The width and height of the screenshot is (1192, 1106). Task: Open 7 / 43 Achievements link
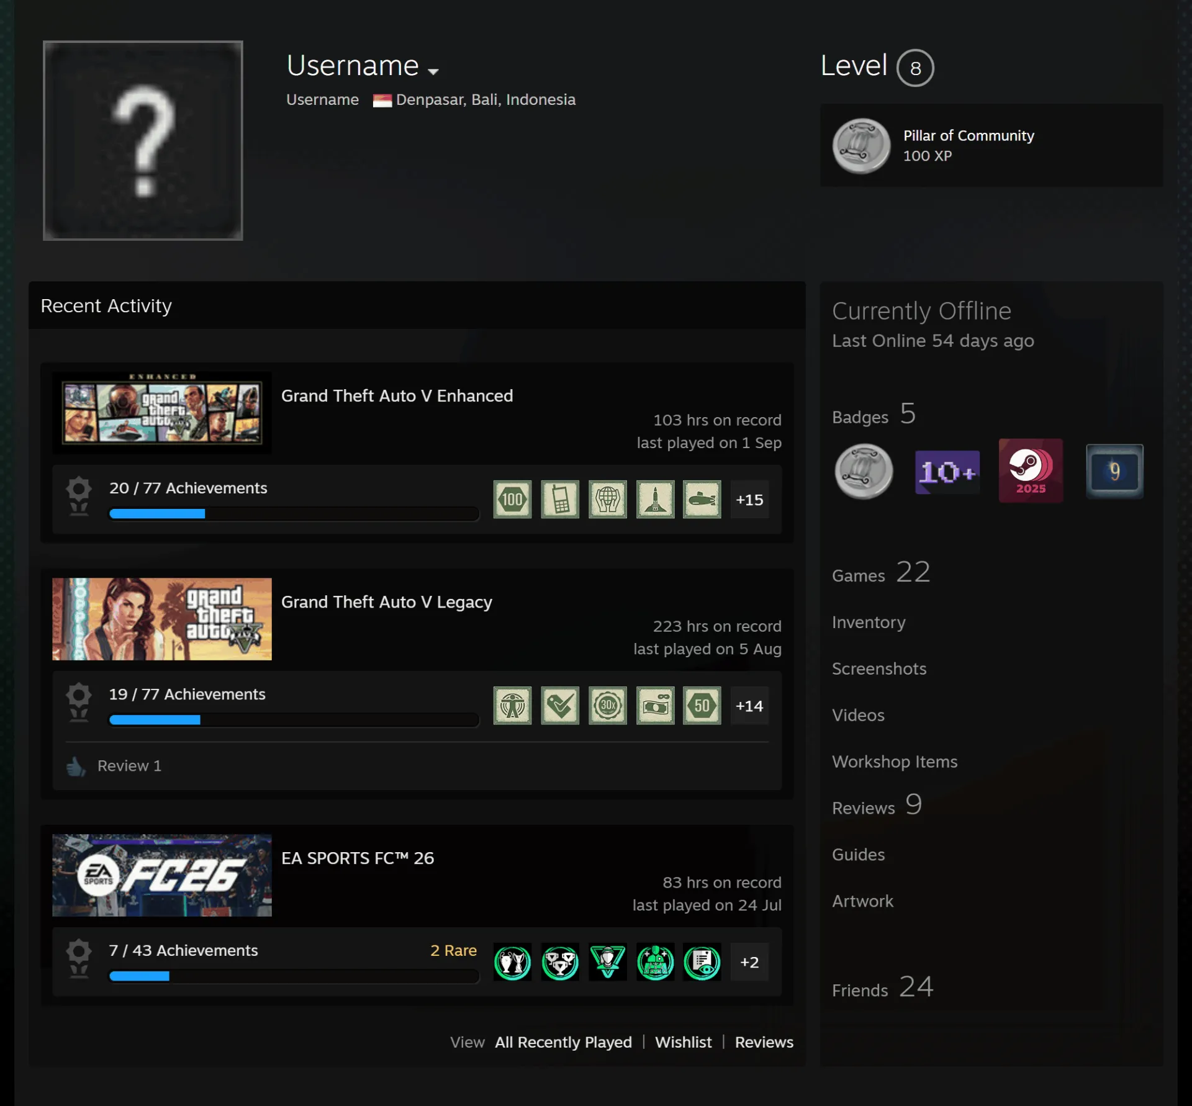click(183, 950)
